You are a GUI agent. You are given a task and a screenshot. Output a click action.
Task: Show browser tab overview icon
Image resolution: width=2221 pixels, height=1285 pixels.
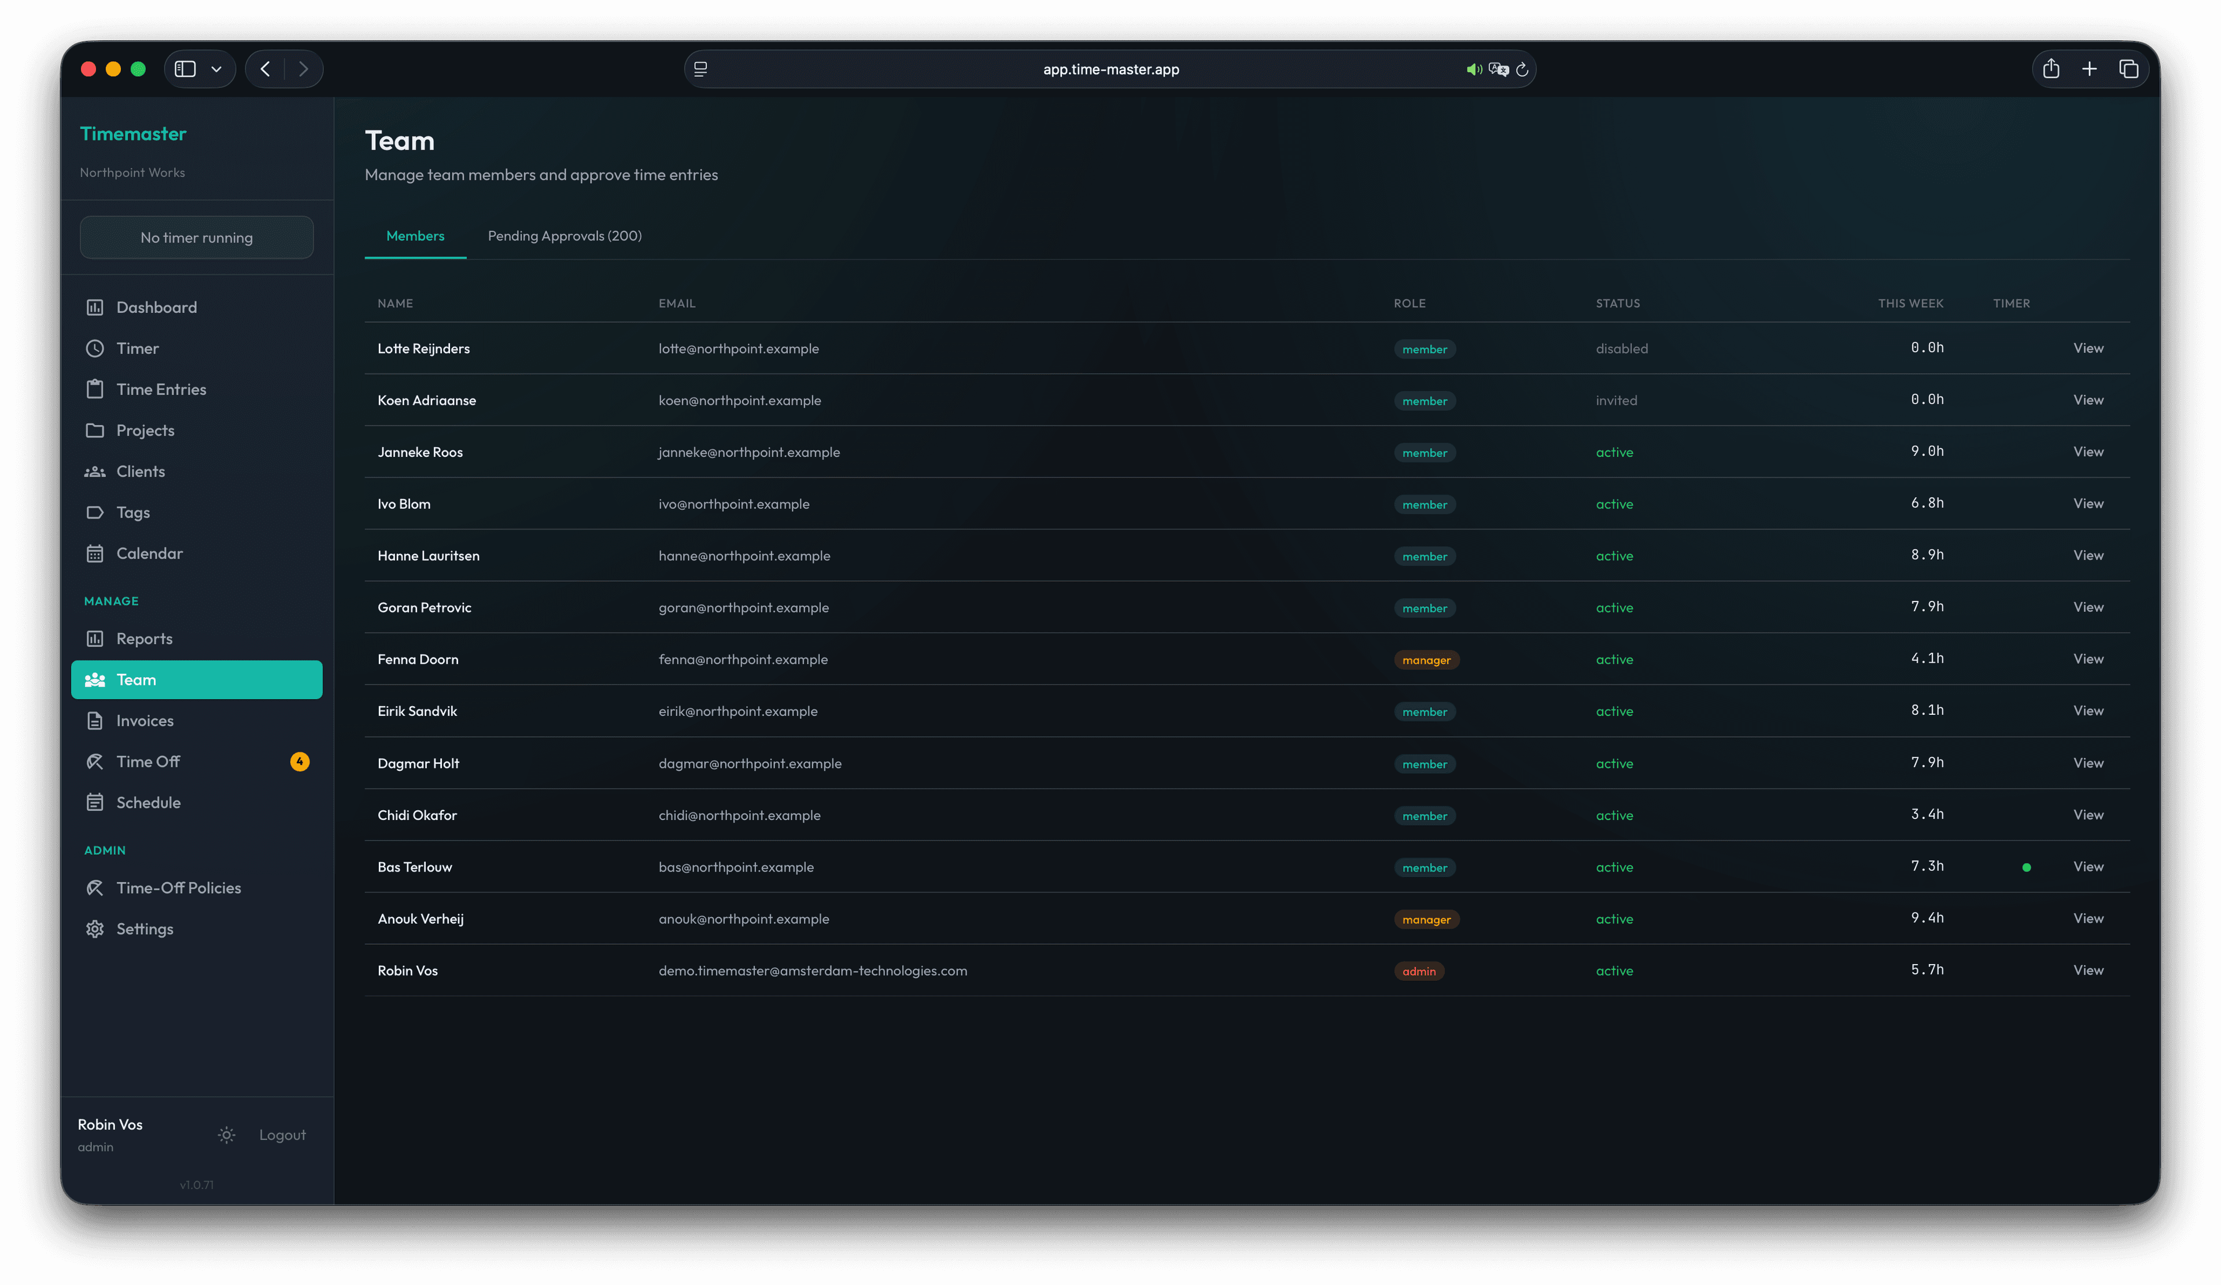(2128, 69)
